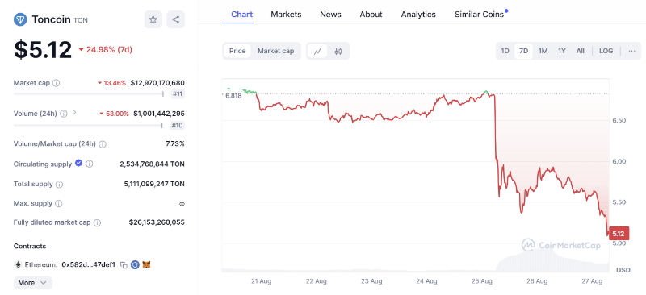Toggle chart to Market cap view
646x295 pixels.
(x=275, y=51)
